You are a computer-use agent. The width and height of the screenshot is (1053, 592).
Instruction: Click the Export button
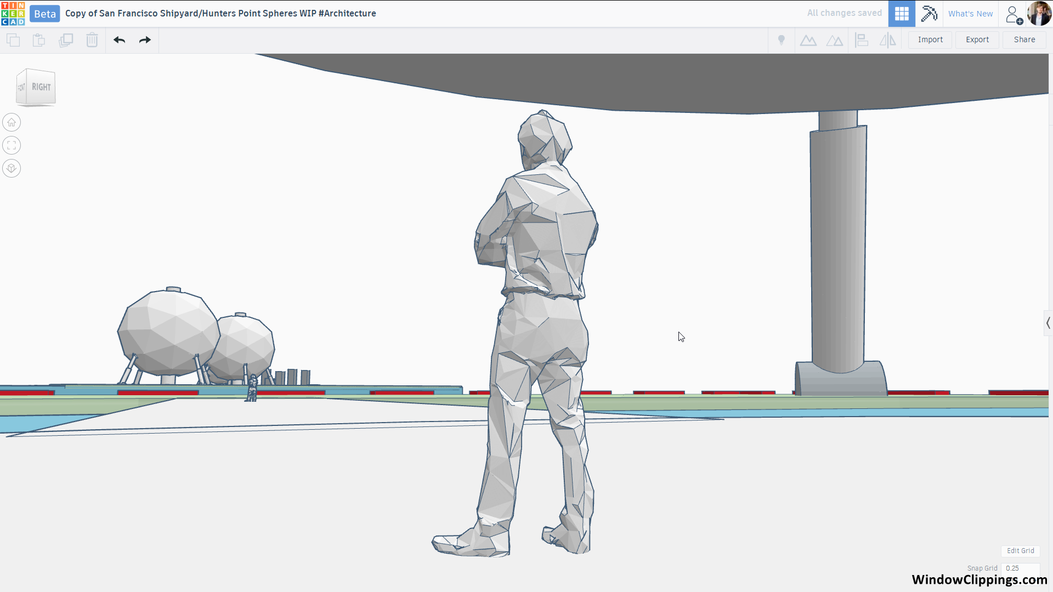[x=977, y=40]
